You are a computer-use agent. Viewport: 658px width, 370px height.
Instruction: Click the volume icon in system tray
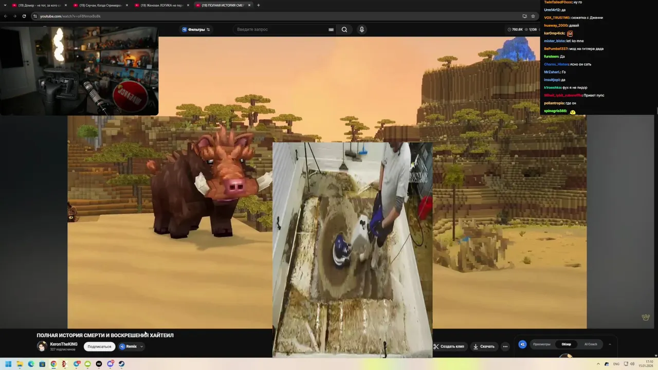[632, 364]
